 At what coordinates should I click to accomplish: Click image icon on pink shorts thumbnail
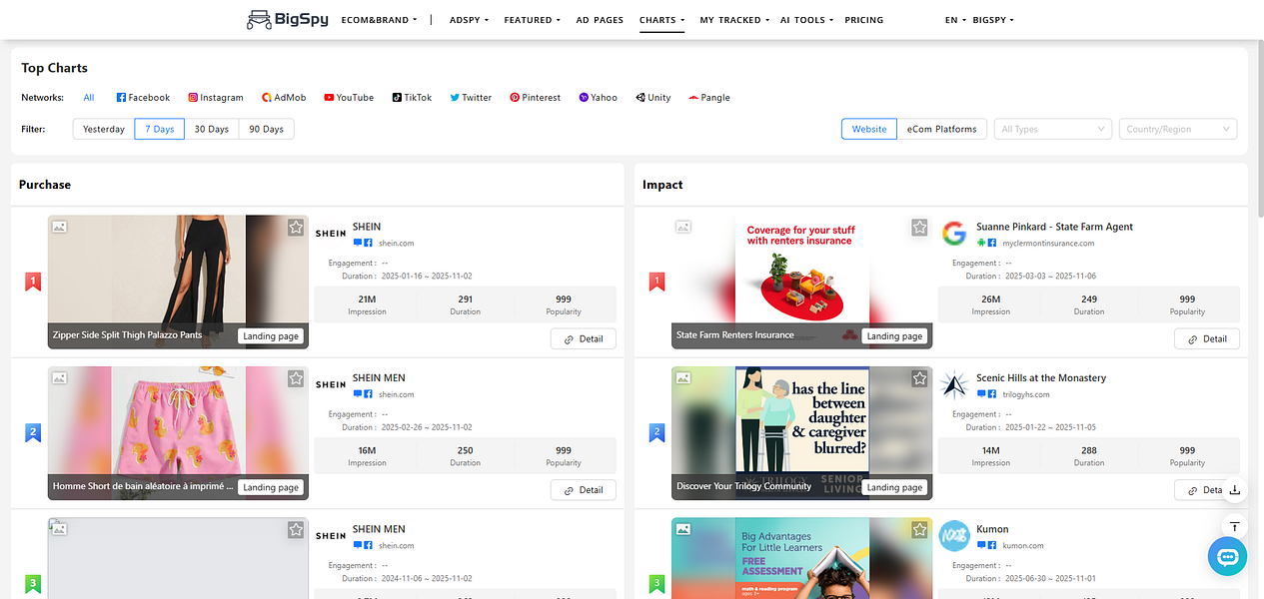[x=60, y=379]
